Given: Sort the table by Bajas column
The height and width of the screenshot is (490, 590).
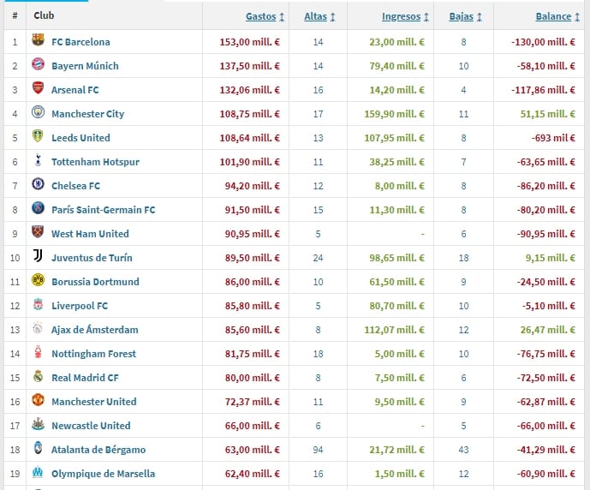Looking at the screenshot, I should tap(466, 16).
